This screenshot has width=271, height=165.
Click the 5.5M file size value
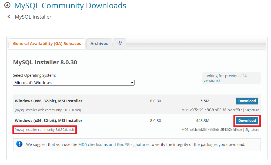pos(205,101)
